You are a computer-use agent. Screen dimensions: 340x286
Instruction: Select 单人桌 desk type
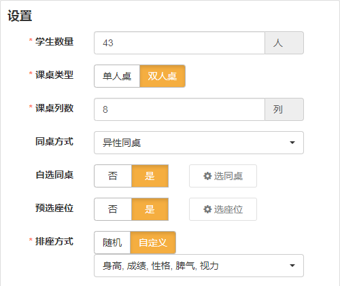(x=117, y=76)
